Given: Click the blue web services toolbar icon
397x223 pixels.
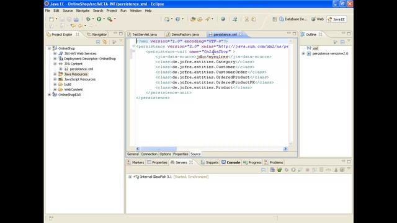Looking at the screenshot, I should point(177,19).
